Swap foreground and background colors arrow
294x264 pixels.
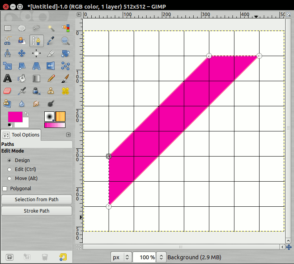tap(27, 114)
